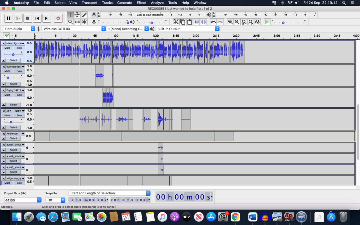Image resolution: width=360 pixels, height=225 pixels.
Task: Mute the fridgehum_ry track
Action: [7, 183]
